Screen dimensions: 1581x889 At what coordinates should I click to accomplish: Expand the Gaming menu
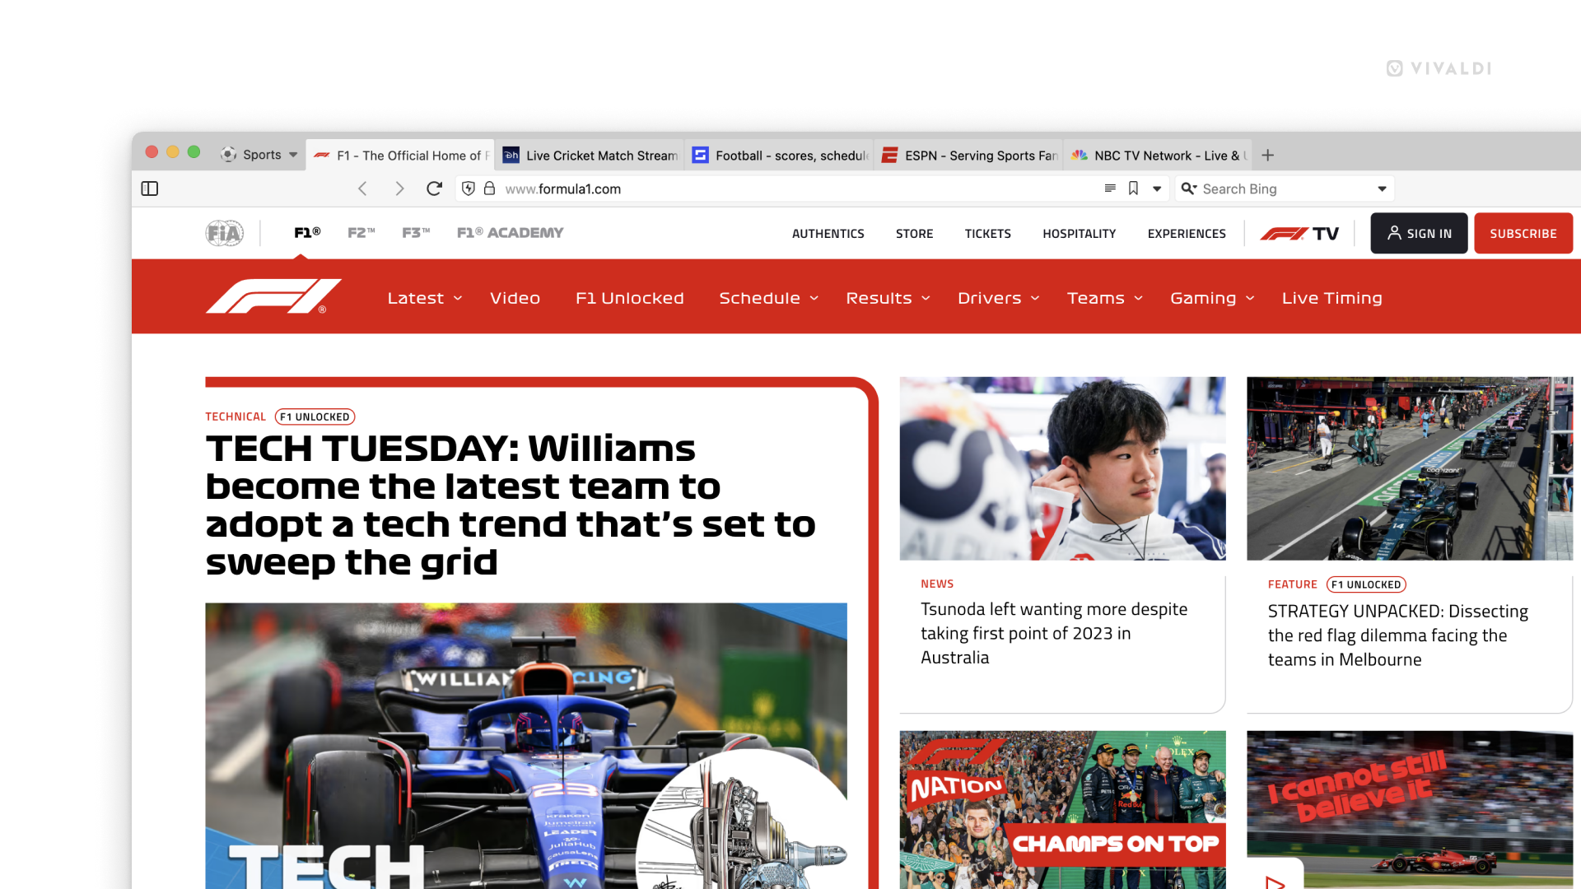point(1212,298)
